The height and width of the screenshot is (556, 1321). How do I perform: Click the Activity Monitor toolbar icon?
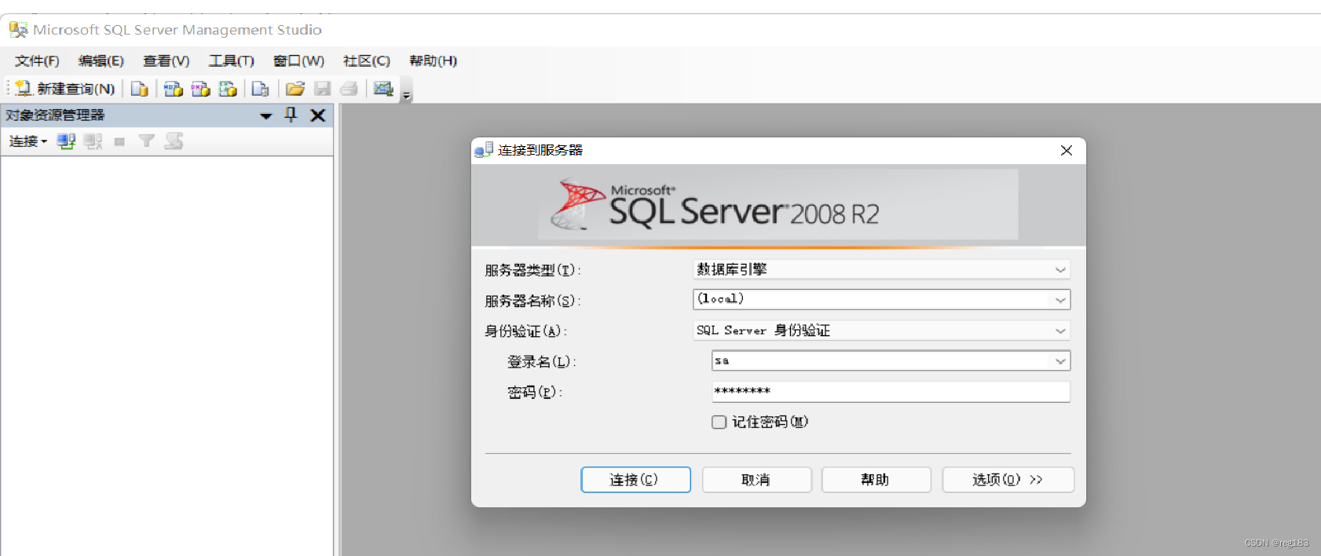[x=383, y=89]
